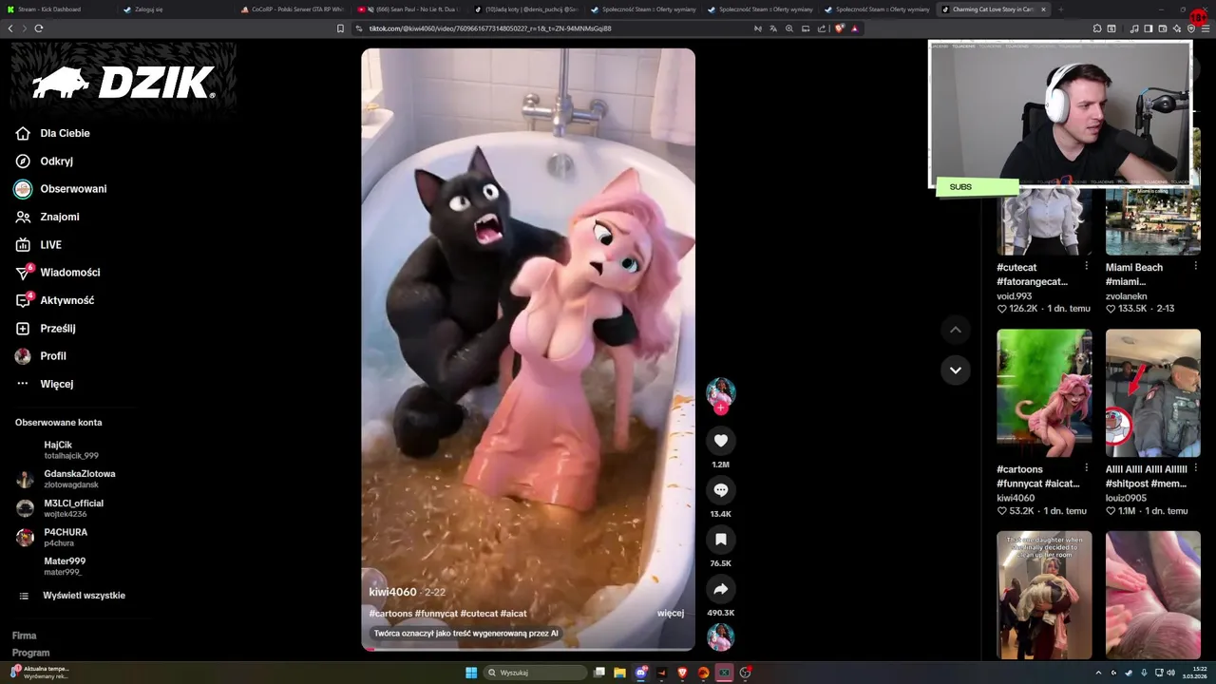Open the louiz0905 police video thumbnail
Viewport: 1216px width, 684px height.
(x=1153, y=392)
